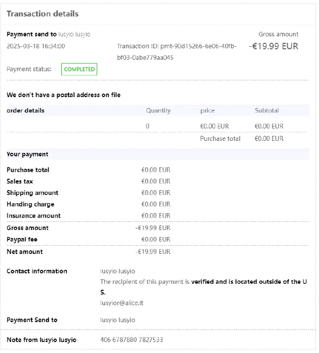This screenshot has width=319, height=353.
Task: Click the 'Sales tax' row label
Action: click(20, 181)
